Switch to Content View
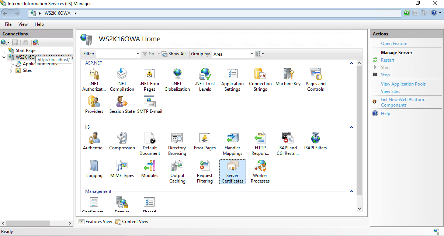Viewport: 444px width, 236px height. [x=132, y=221]
